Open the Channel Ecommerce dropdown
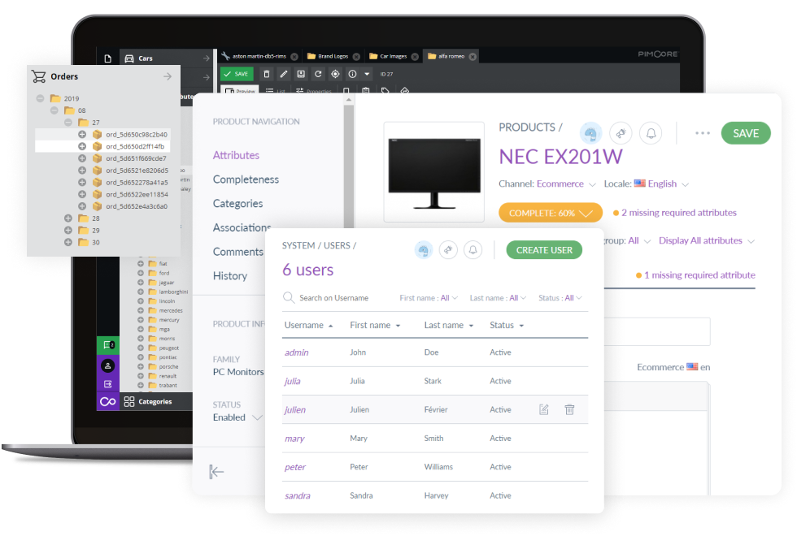Screen dimensions: 797x536 (566, 184)
